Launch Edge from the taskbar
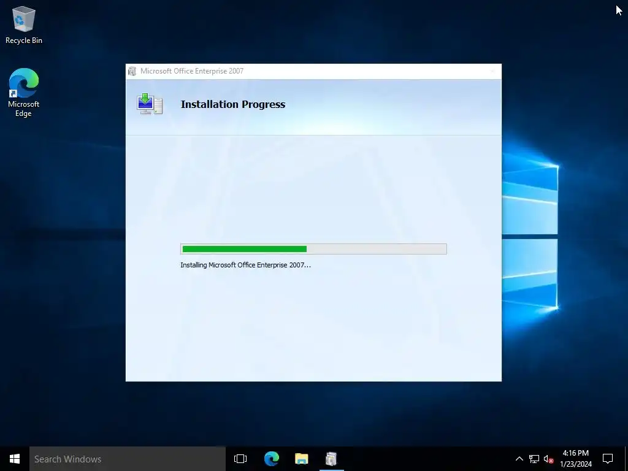Viewport: 628px width, 471px height. click(272, 459)
